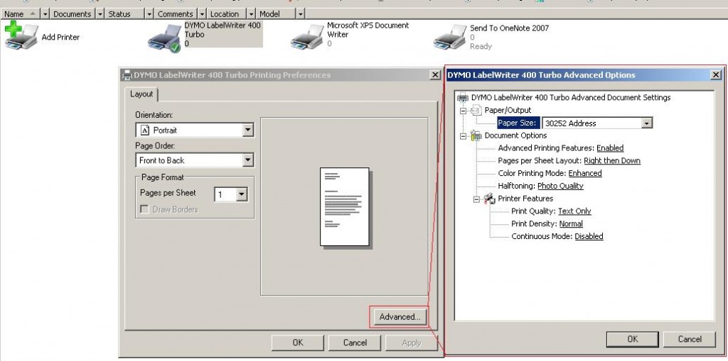
Task: Collapse the Paper/Output tree node
Action: coord(463,111)
